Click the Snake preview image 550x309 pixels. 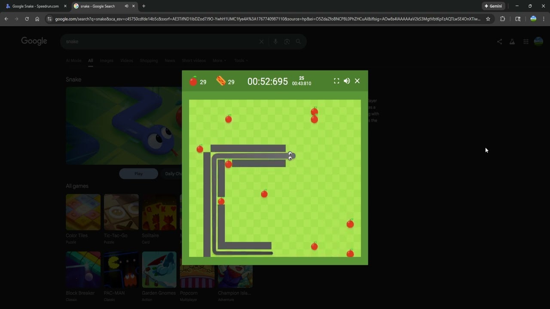(124, 126)
